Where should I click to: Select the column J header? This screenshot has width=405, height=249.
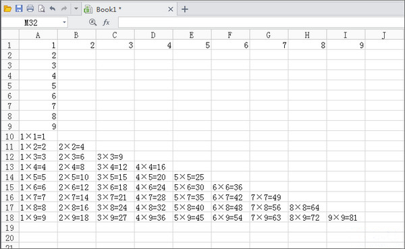[x=384, y=35]
